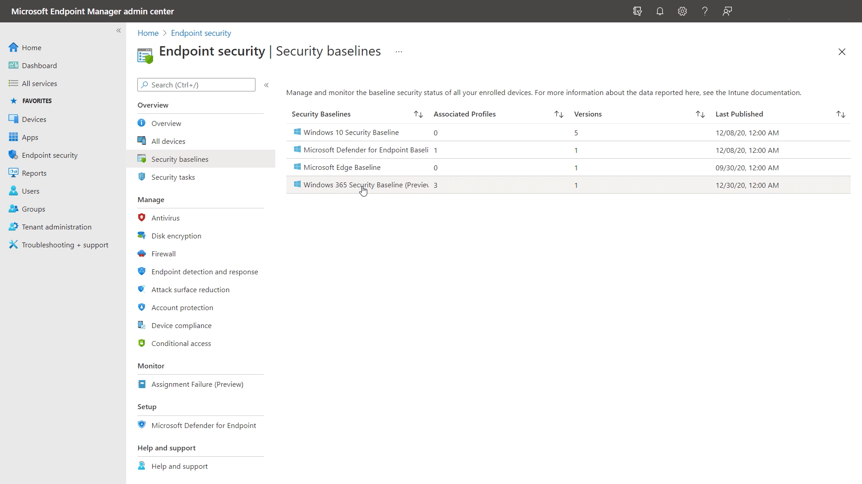Open Conditional access via its lock icon
Screen dimensions: 862x484
point(141,343)
